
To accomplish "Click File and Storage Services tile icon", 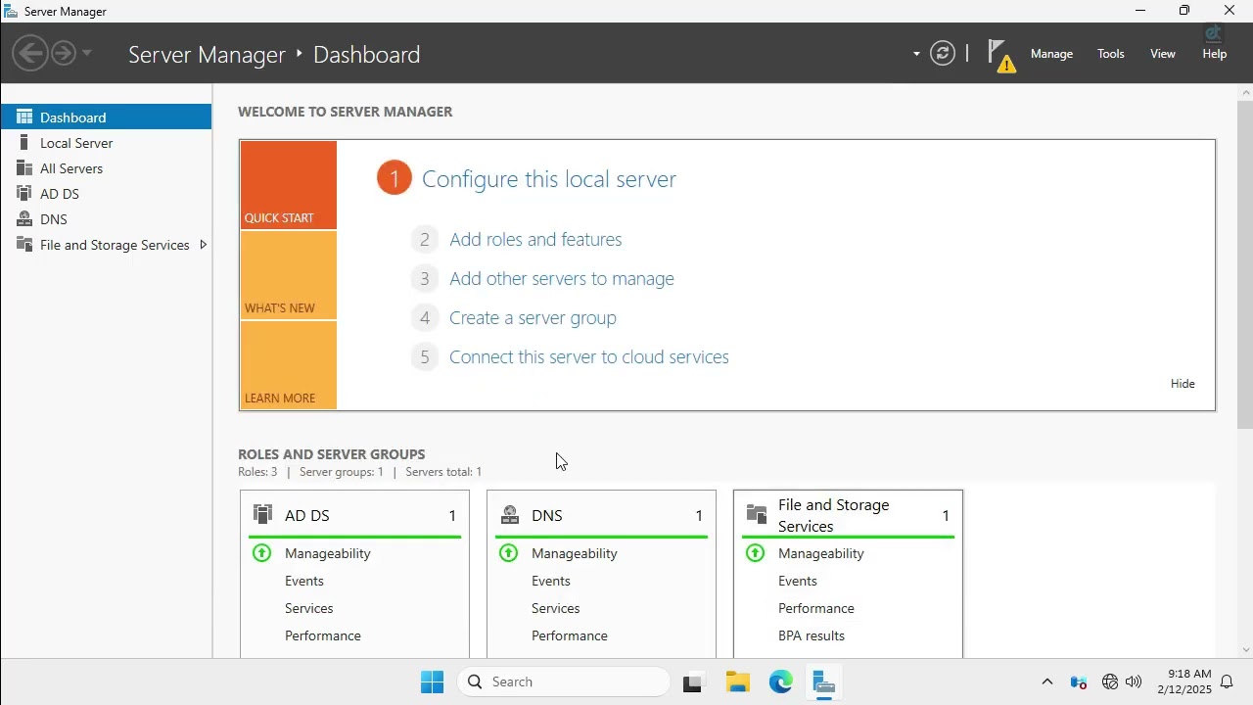I will pyautogui.click(x=756, y=514).
